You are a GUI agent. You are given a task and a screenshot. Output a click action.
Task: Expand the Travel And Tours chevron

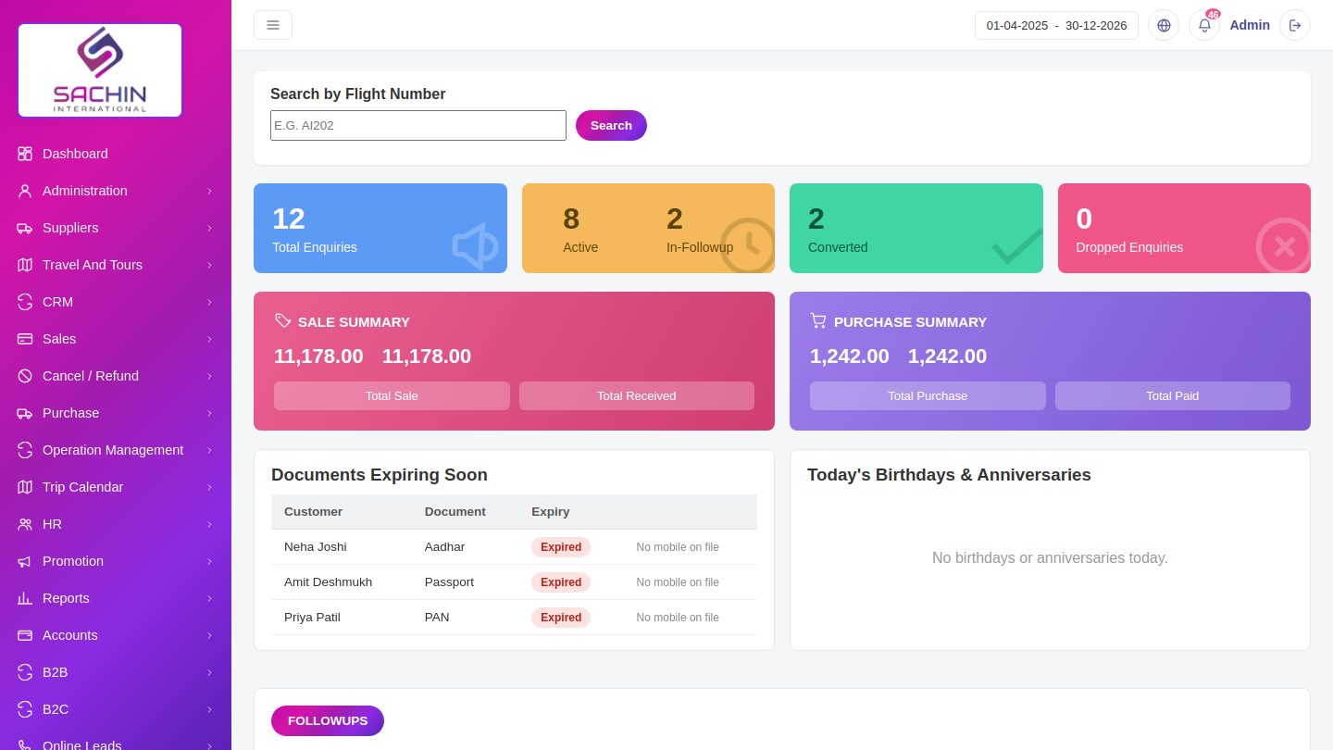tap(209, 265)
